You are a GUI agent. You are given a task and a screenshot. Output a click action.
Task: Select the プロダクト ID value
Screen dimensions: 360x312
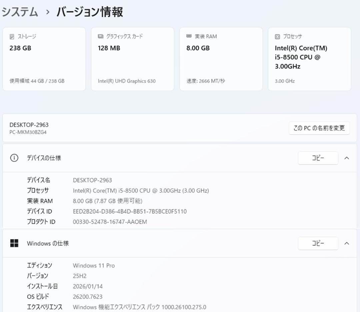click(x=110, y=221)
